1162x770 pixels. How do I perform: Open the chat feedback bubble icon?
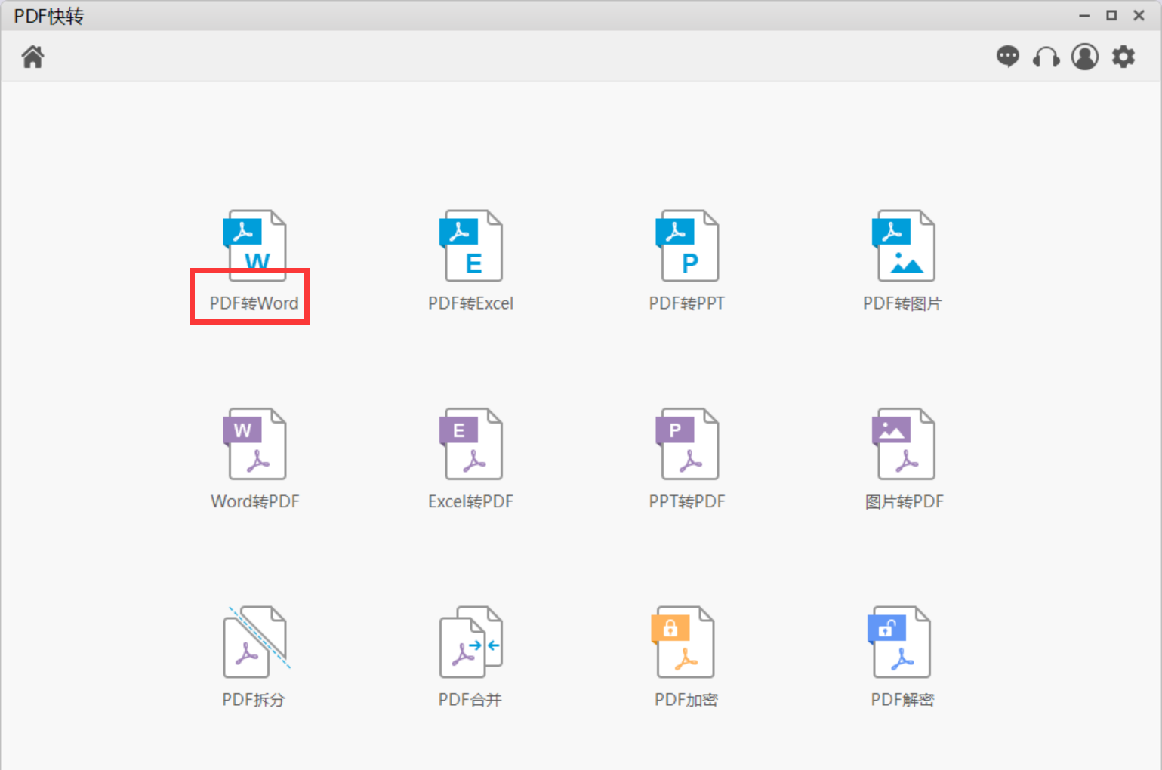[x=1007, y=57]
